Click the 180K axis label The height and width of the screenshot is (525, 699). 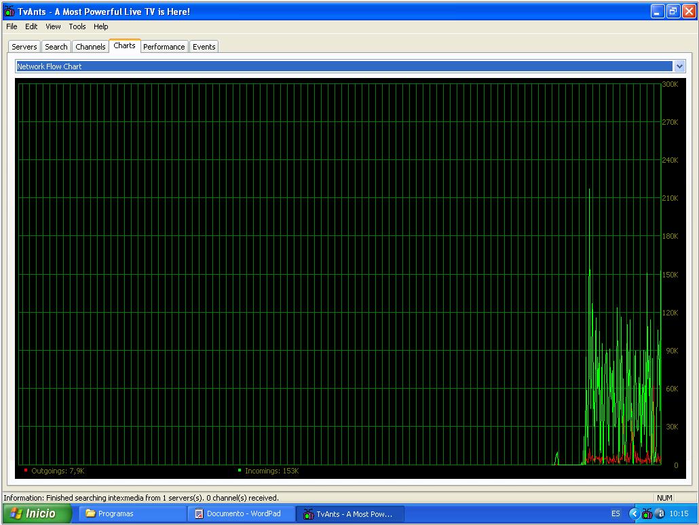[670, 236]
